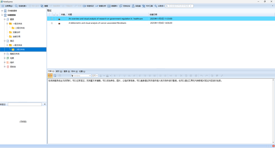The width and height of the screenshot is (275, 148).
Task: Switch to the 附件 tab
Action: tap(74, 71)
